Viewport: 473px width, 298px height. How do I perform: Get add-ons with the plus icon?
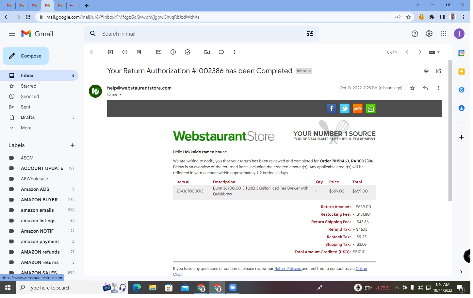point(462,137)
